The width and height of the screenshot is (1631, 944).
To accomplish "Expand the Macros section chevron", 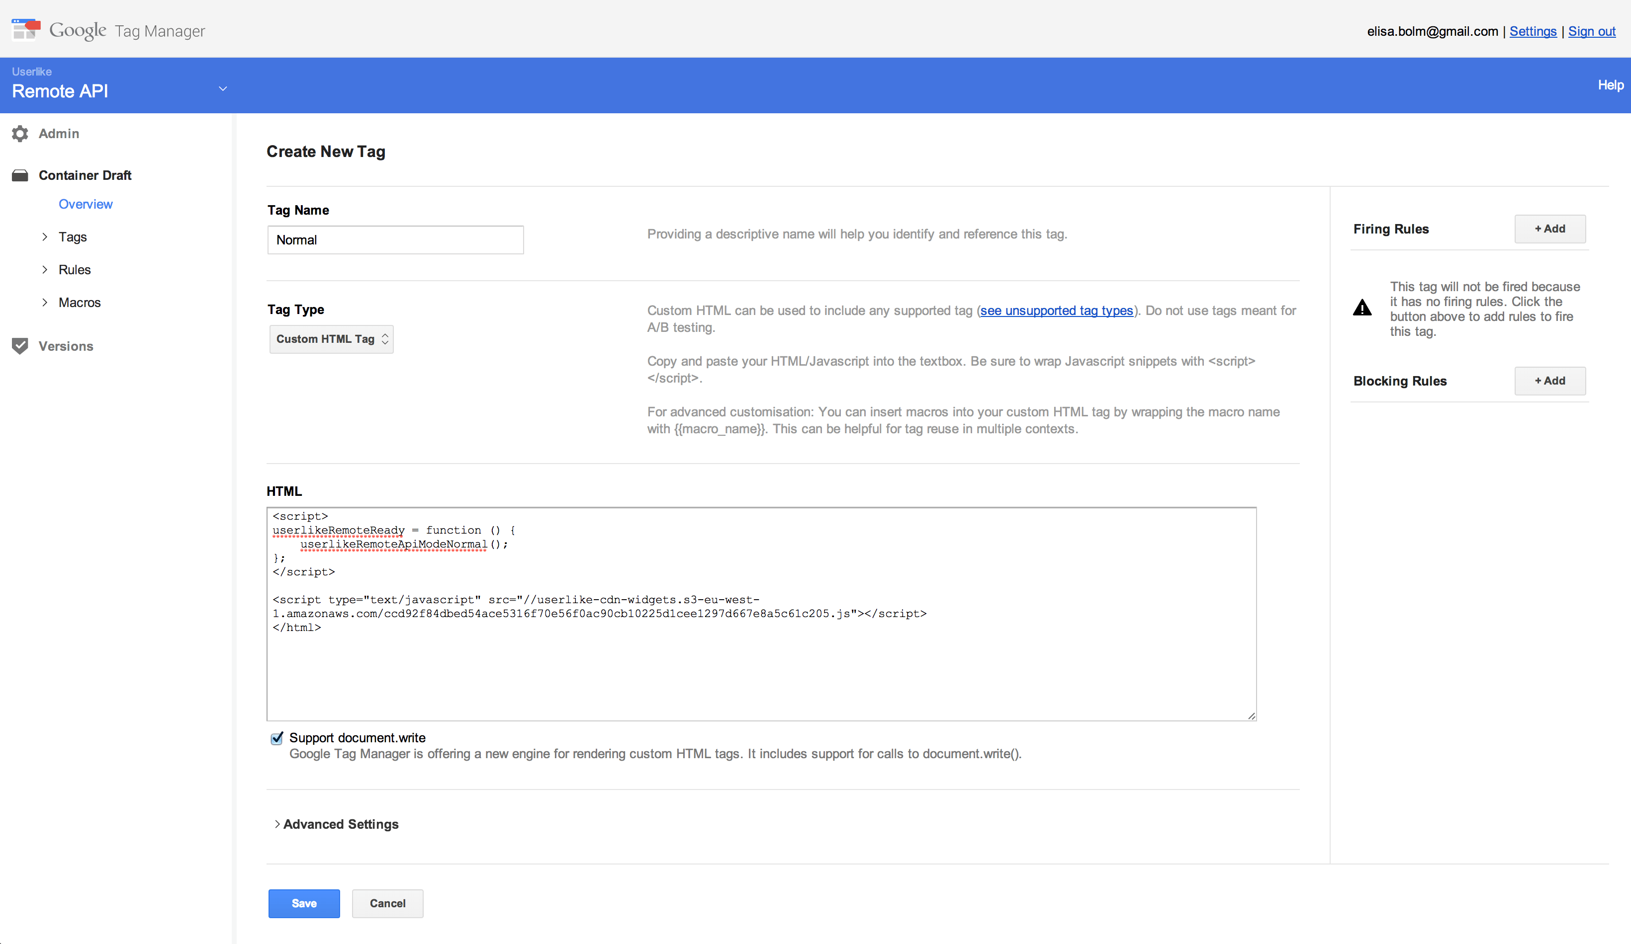I will click(45, 303).
